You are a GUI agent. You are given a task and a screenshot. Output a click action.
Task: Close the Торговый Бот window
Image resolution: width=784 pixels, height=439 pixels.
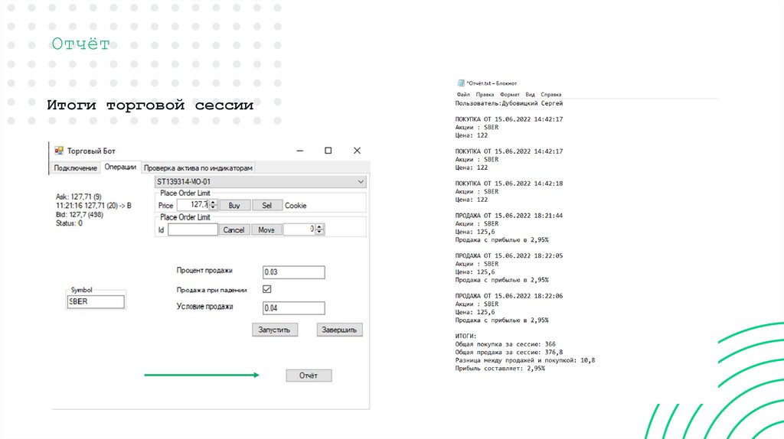tap(357, 151)
